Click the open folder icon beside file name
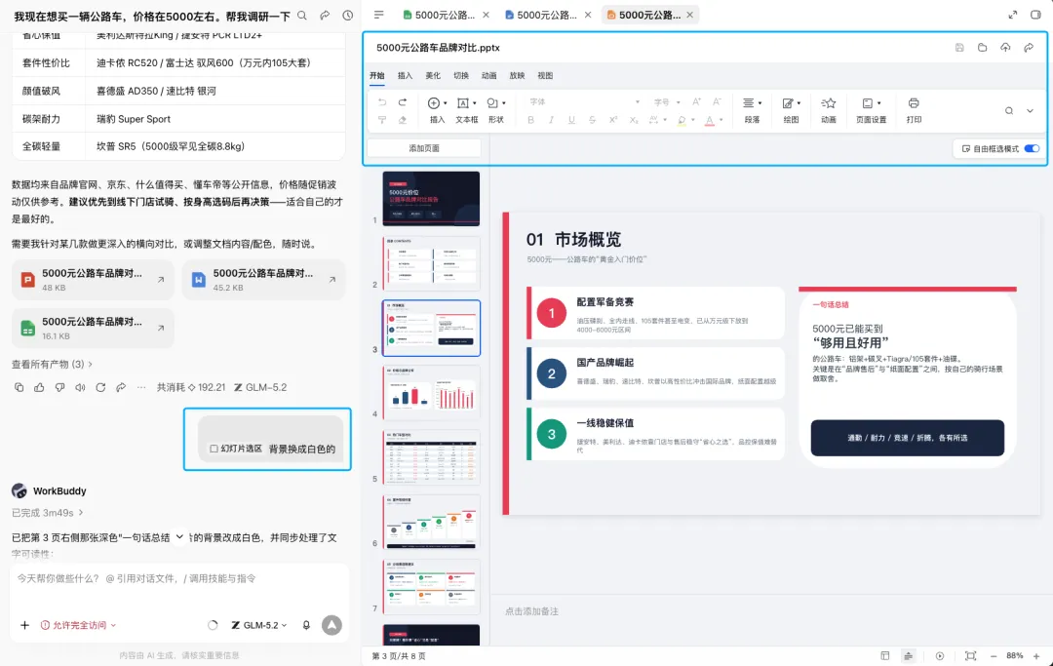Viewport: 1053px width, 666px height. pos(983,48)
